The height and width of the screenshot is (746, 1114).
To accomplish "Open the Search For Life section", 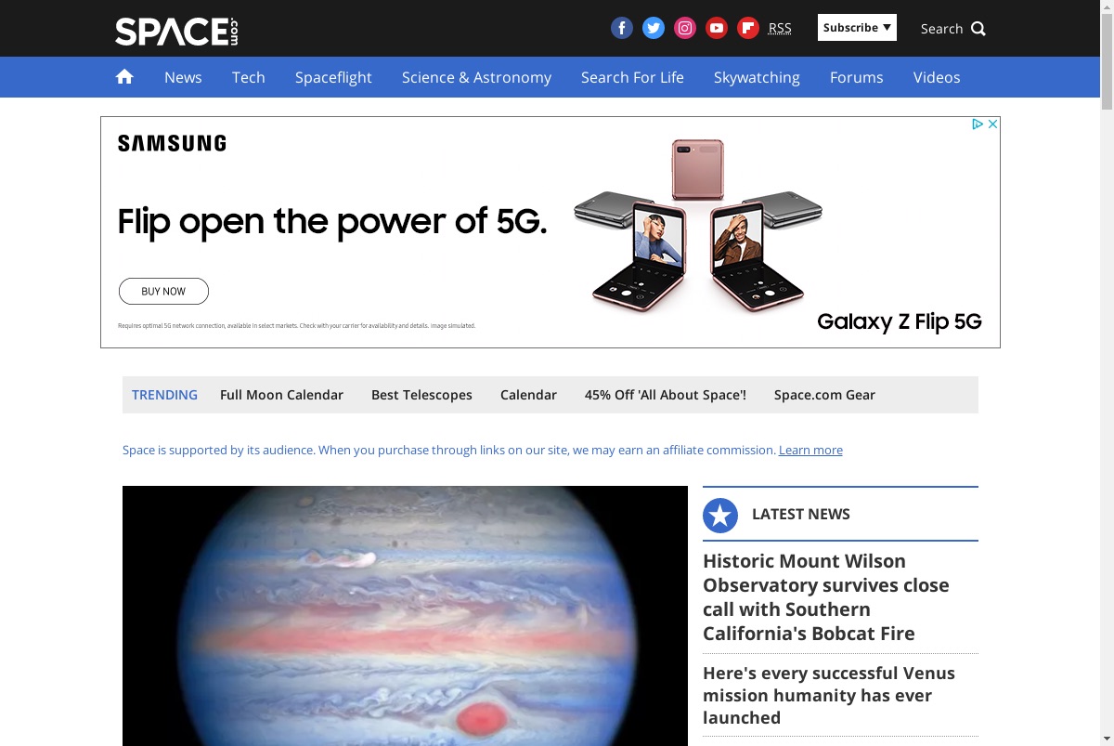I will pyautogui.click(x=632, y=77).
